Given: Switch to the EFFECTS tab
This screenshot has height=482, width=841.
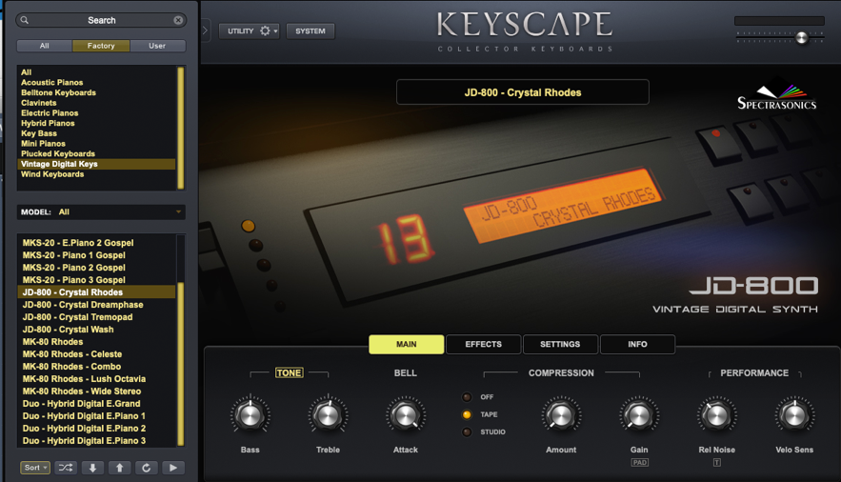Looking at the screenshot, I should 483,344.
